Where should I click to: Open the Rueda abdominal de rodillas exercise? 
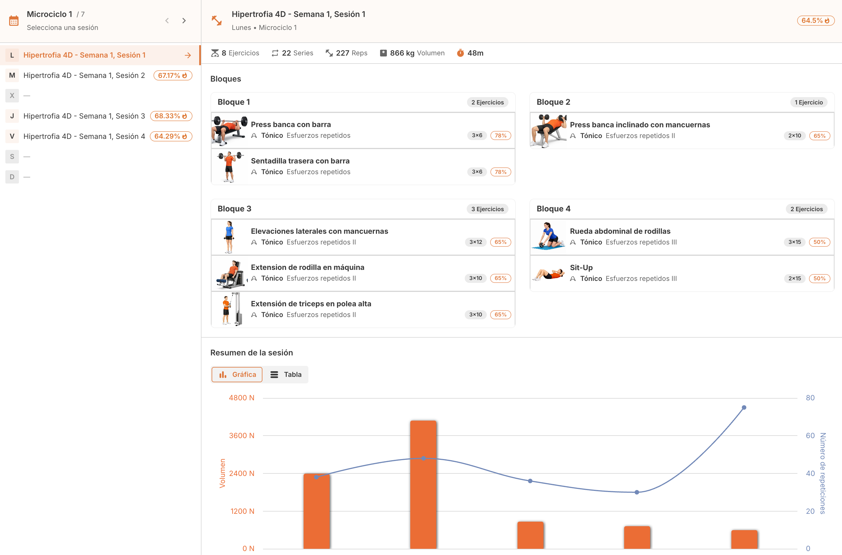coord(620,231)
